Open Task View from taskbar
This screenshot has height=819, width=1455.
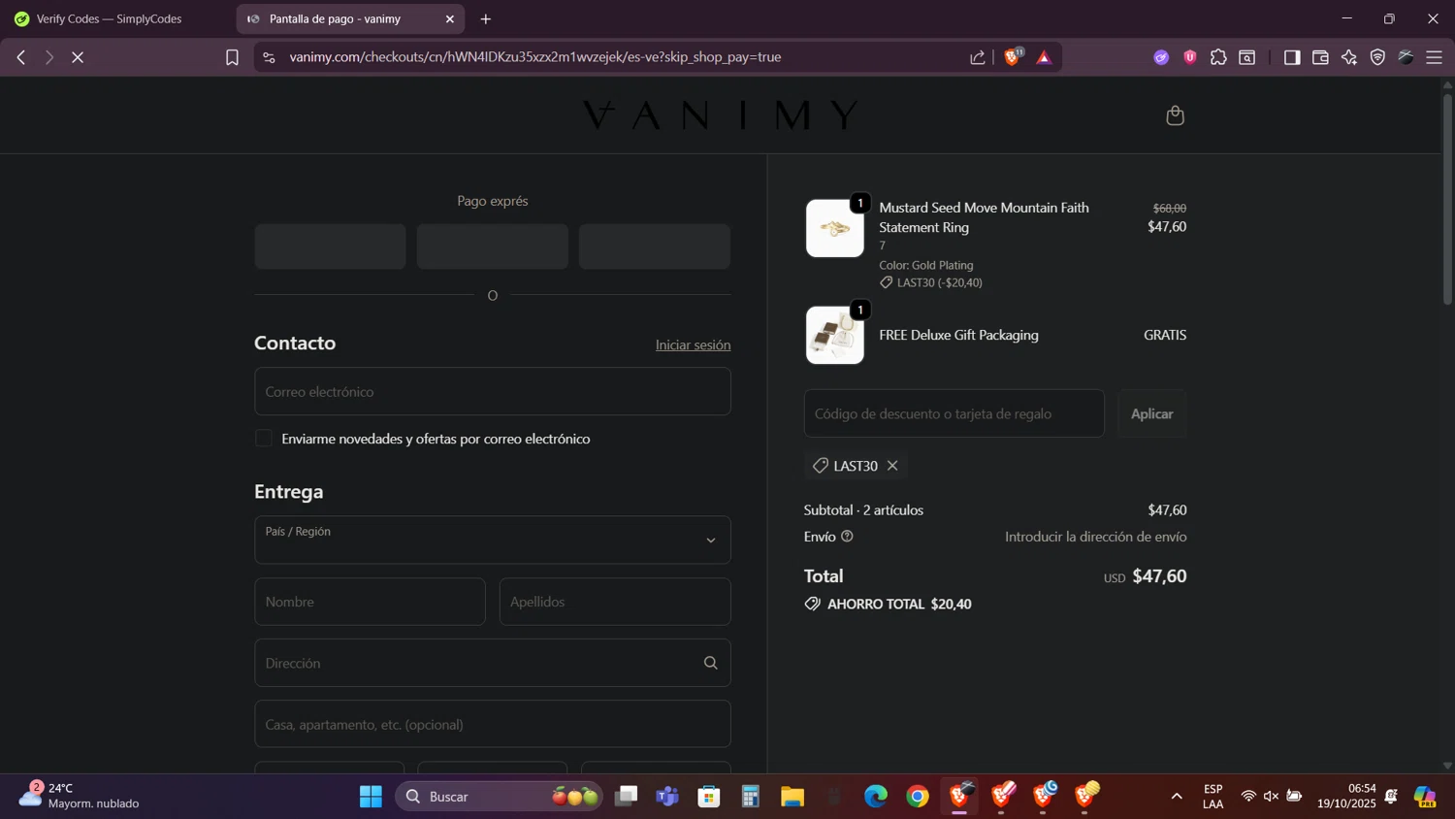coord(627,797)
